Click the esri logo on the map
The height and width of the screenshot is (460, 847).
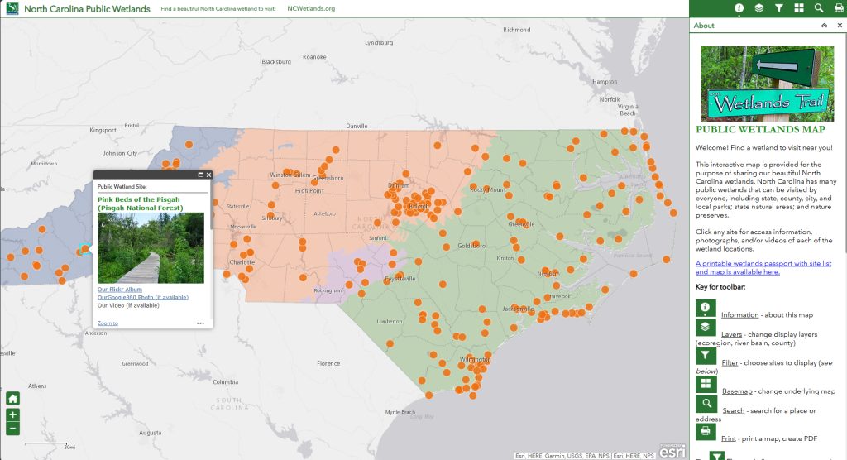pyautogui.click(x=672, y=451)
